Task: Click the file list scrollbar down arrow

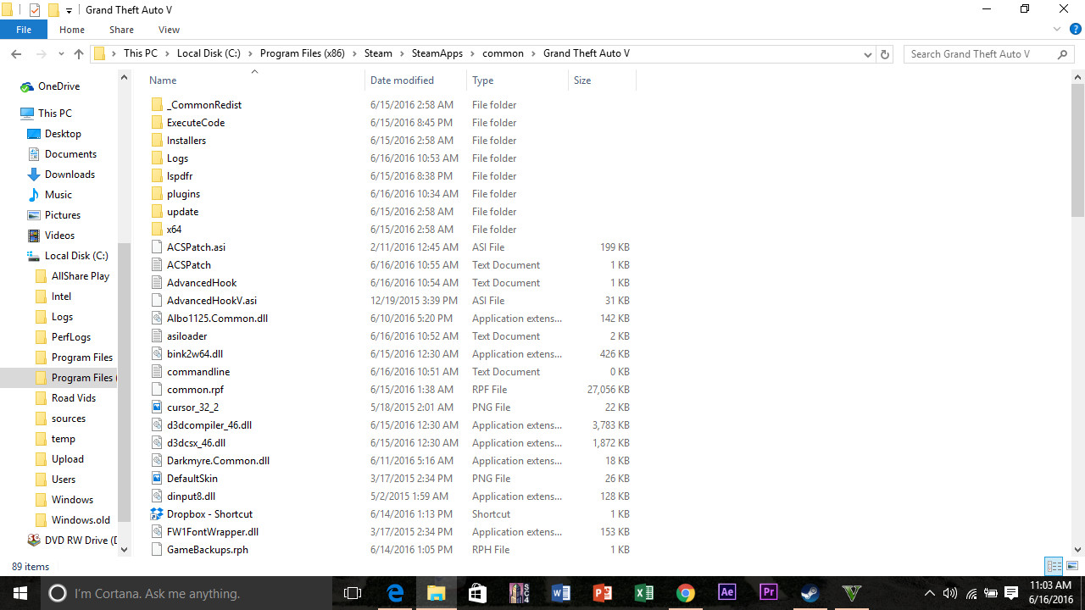Action: tap(1077, 550)
